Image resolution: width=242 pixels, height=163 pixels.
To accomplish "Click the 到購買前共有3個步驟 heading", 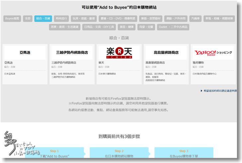I will tap(119, 137).
